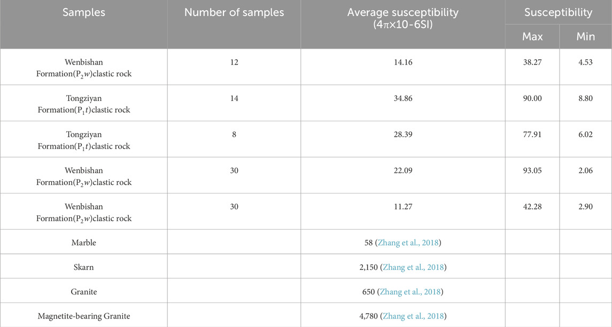Click the "Average susceptibility" column header
612x327 pixels.
(x=402, y=12)
